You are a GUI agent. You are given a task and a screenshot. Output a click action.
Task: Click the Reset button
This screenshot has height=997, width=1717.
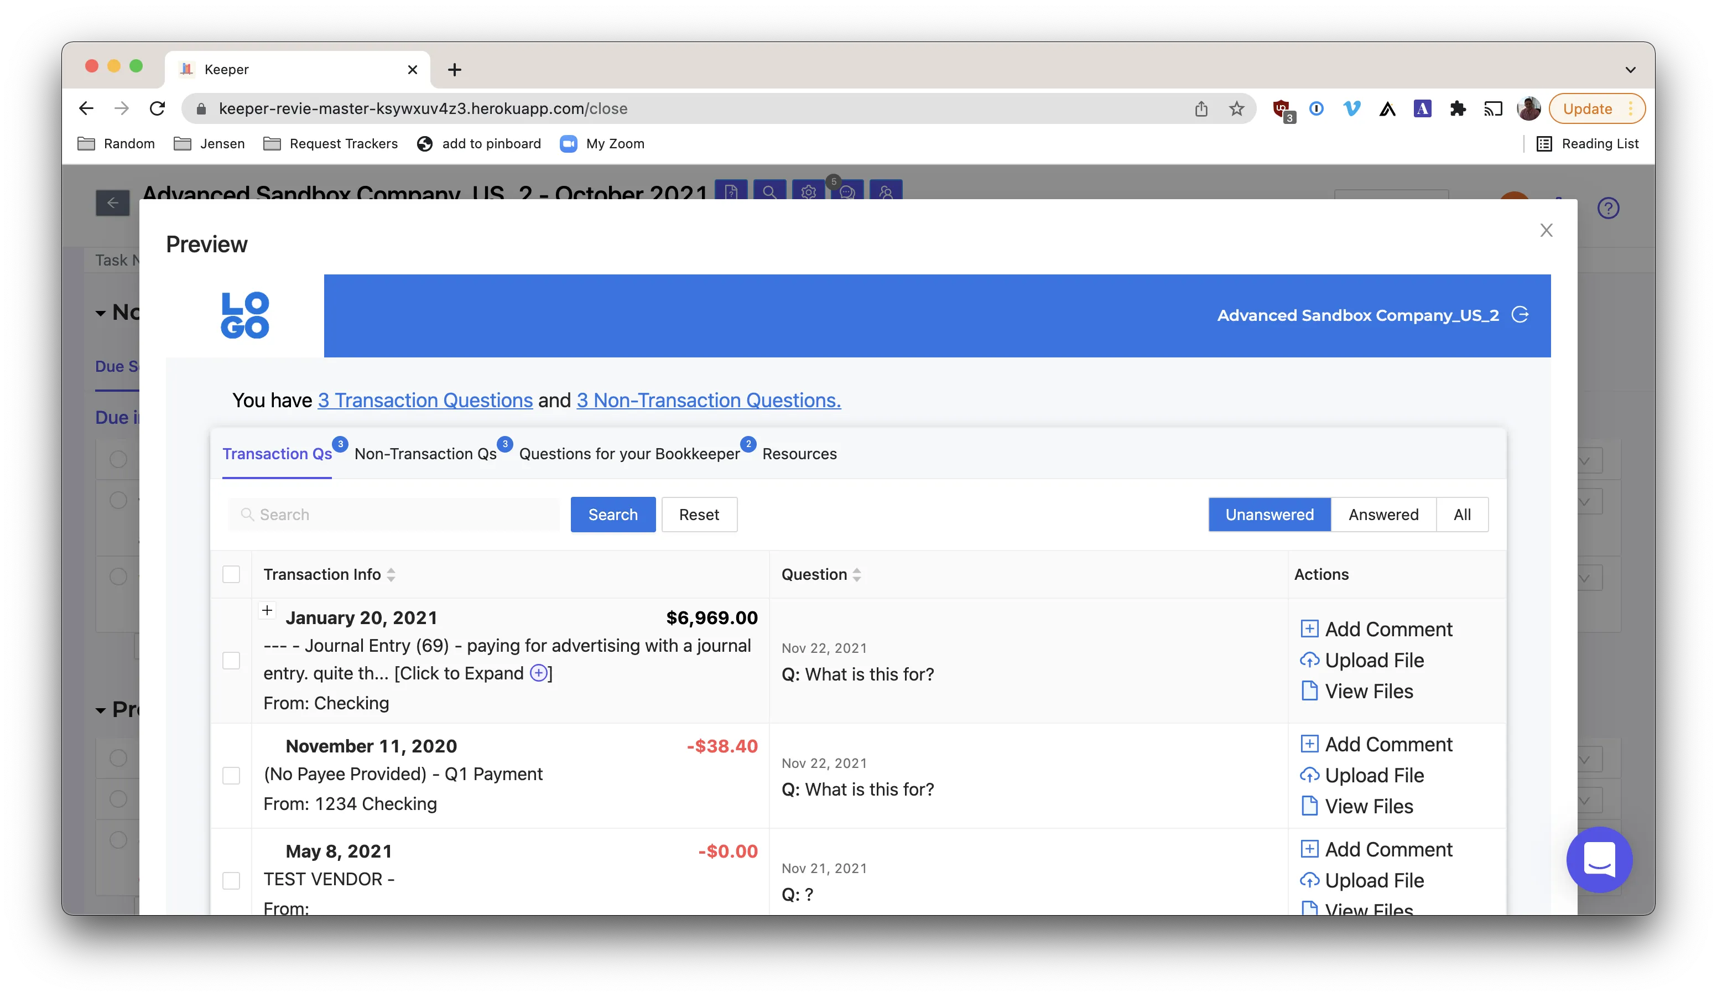coord(699,515)
